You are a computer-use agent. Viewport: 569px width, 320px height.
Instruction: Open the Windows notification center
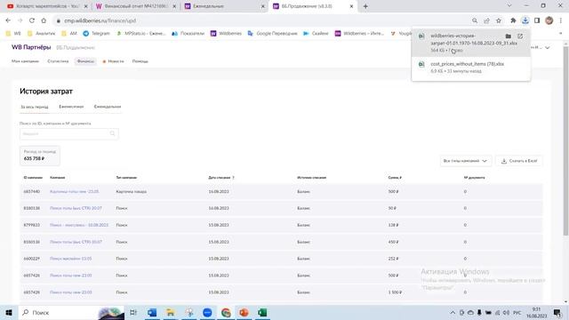(557, 312)
